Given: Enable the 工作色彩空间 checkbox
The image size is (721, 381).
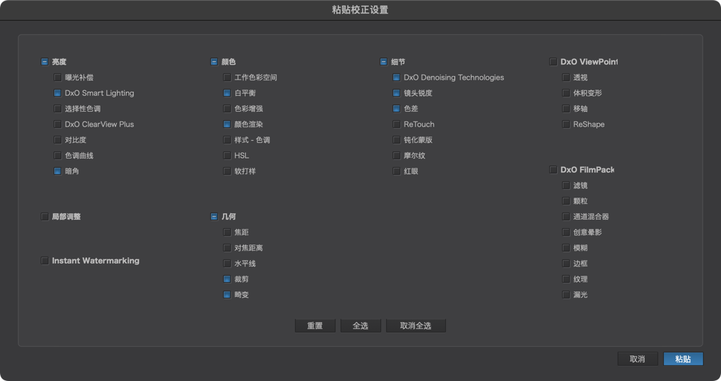Looking at the screenshot, I should pos(227,77).
